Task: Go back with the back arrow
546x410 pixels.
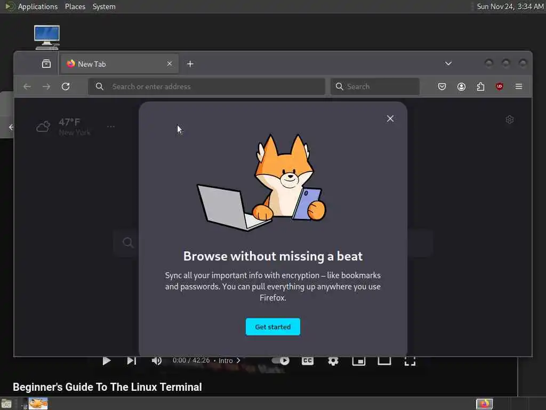Action: (x=27, y=86)
